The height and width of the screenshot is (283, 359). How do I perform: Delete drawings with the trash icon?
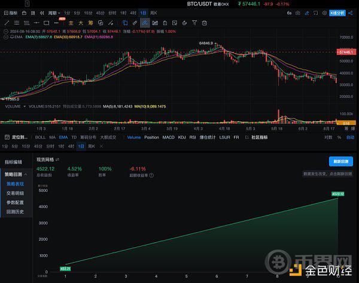pos(205,23)
